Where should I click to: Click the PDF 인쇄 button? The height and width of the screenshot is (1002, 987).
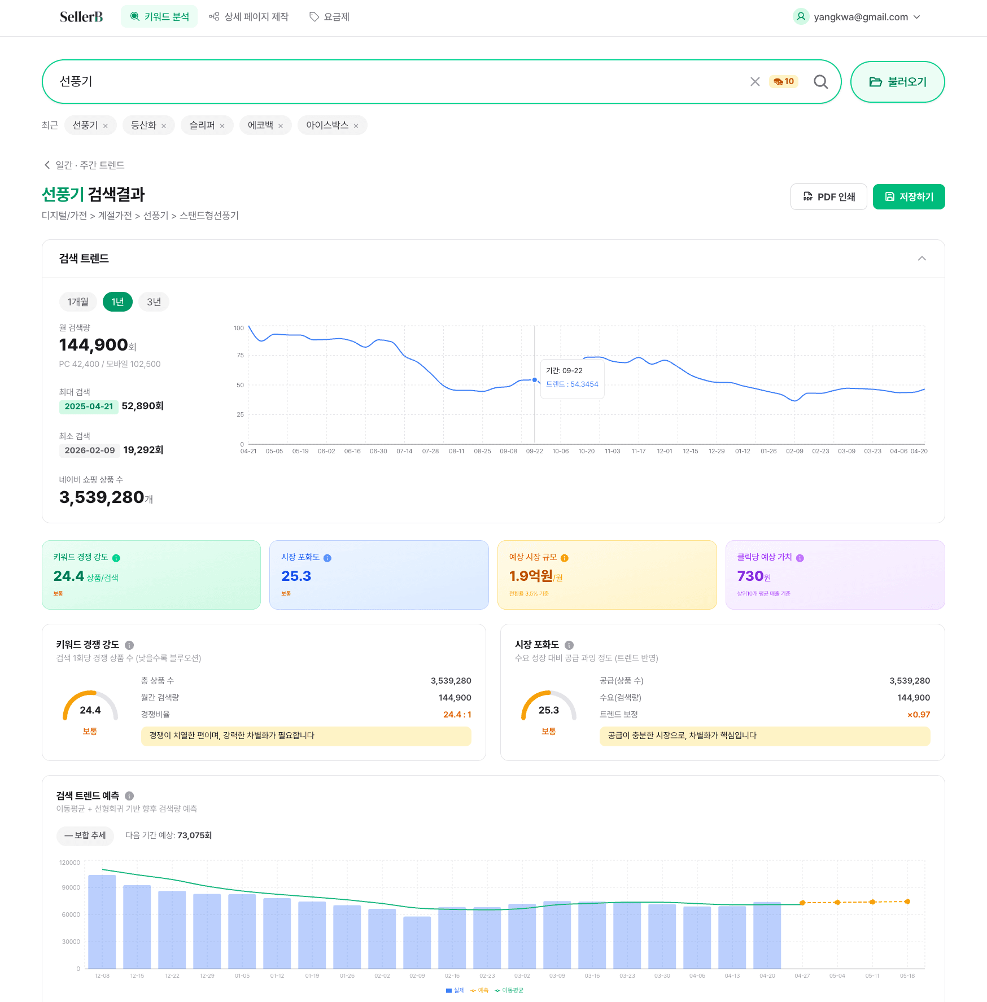(x=828, y=197)
